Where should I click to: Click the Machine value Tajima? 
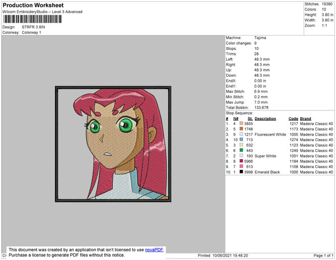(260, 38)
